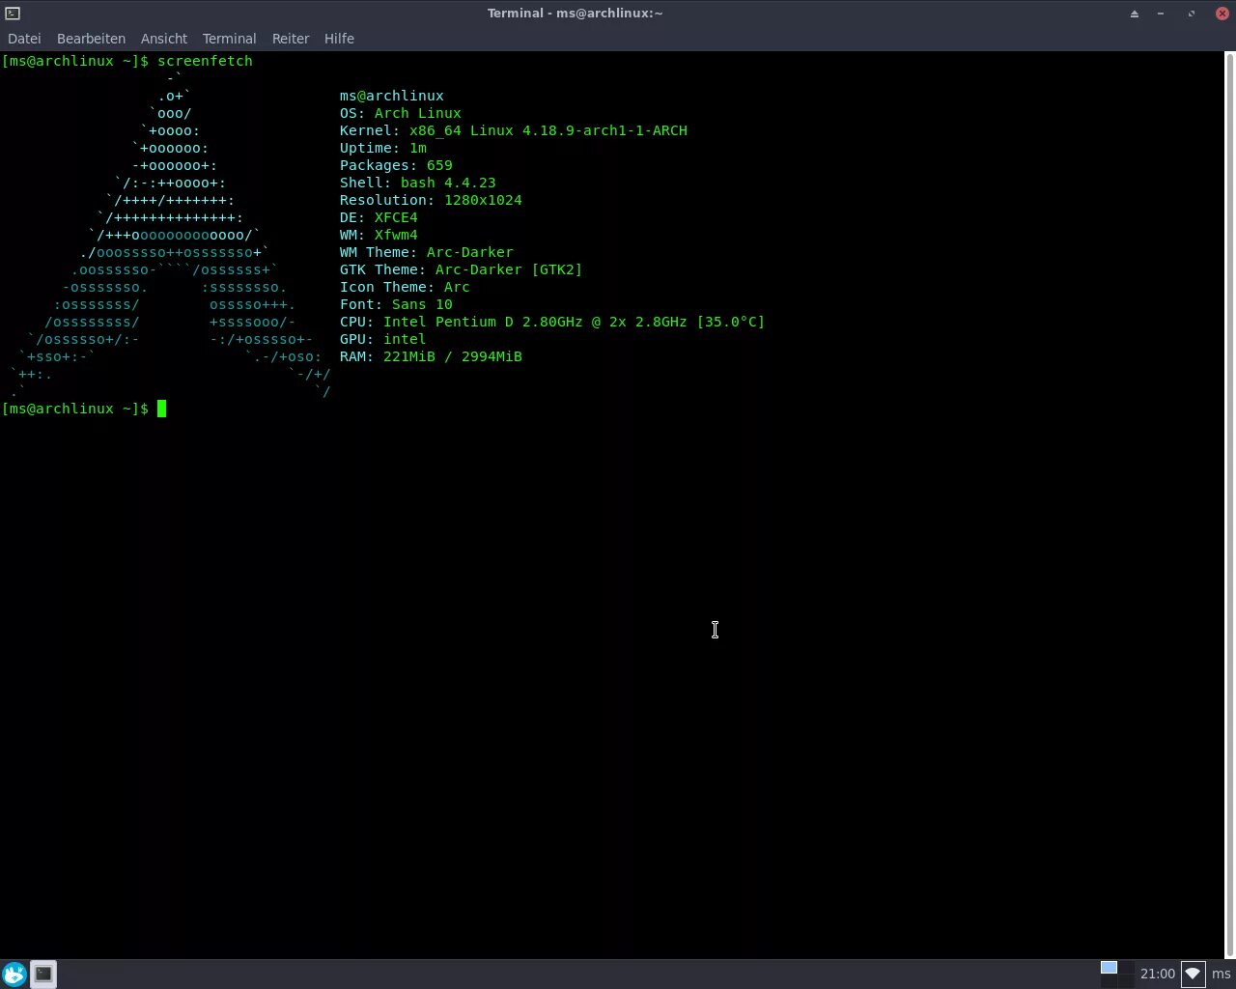
Task: Open terminal window menu icon in title bar
Action: [x=13, y=13]
